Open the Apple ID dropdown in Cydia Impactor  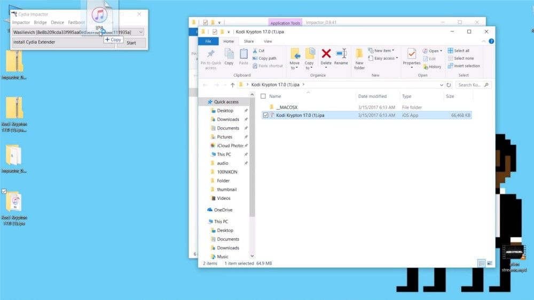point(140,33)
